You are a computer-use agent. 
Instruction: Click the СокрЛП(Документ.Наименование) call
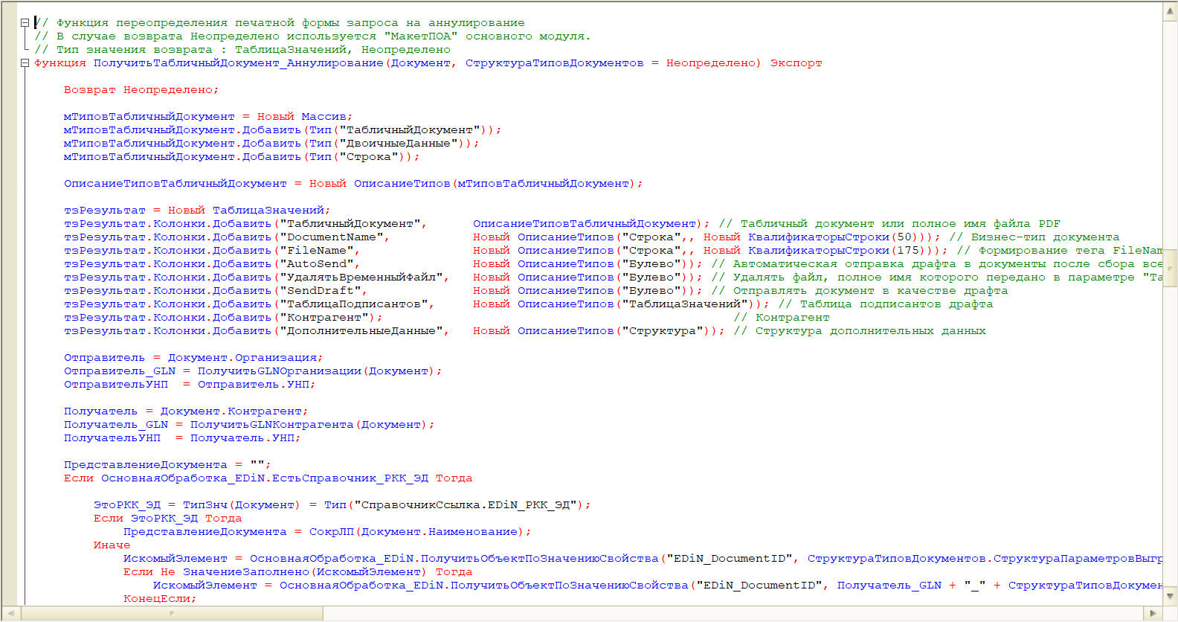416,532
